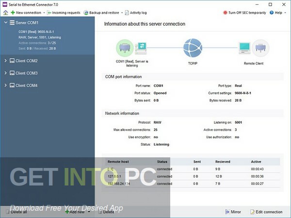291x218 pixels.
Task: Maximize the Serial to Ethernet Connector window
Action: pyautogui.click(x=270, y=4)
